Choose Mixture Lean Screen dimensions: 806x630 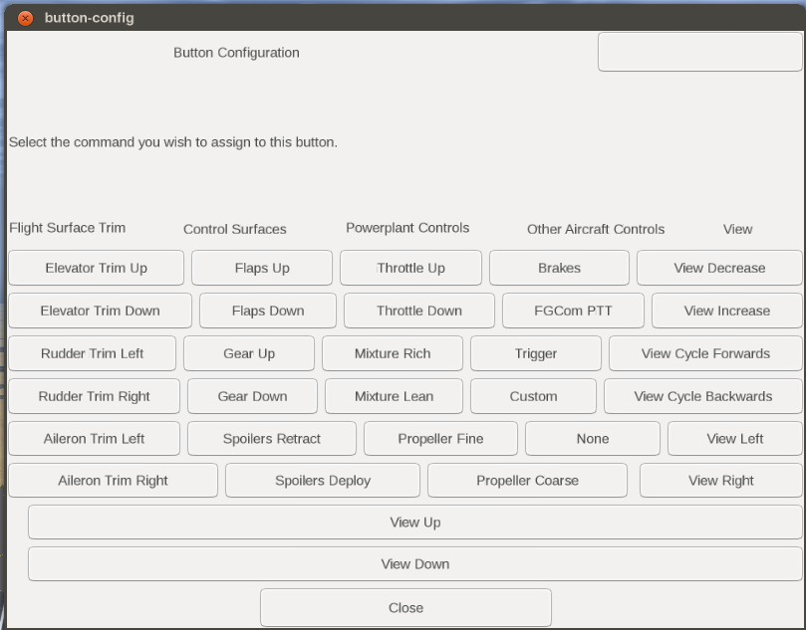pyautogui.click(x=395, y=396)
